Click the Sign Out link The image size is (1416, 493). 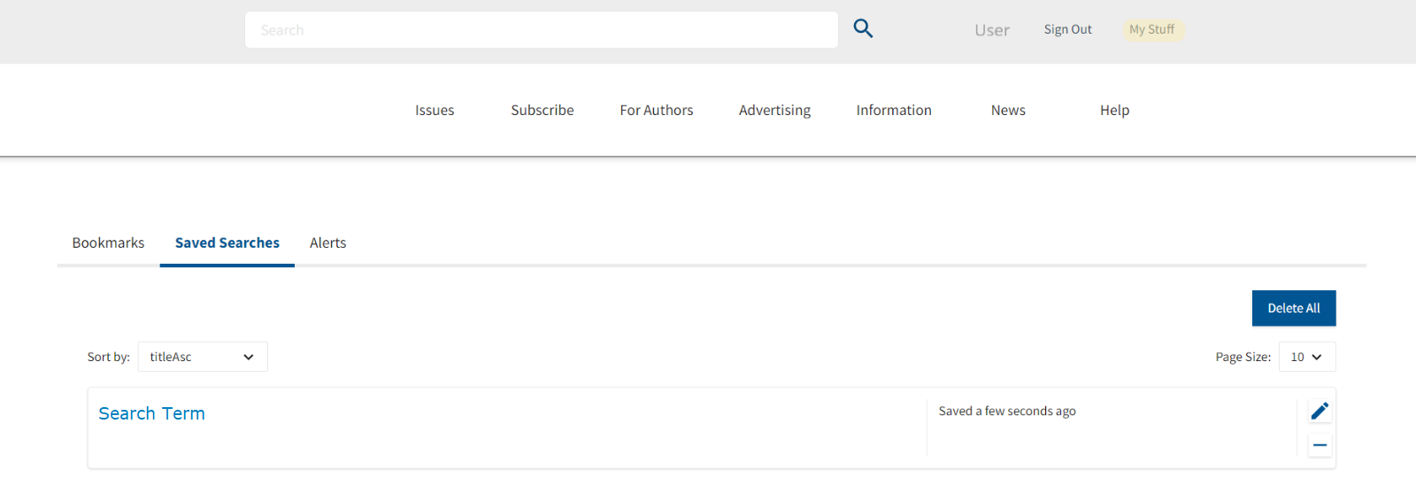point(1067,29)
